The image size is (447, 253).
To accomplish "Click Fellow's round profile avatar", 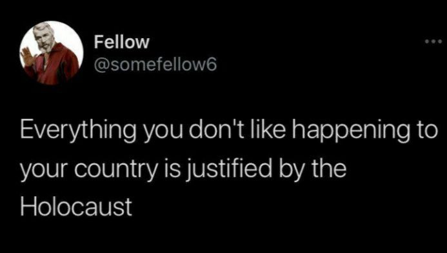I will (x=52, y=53).
